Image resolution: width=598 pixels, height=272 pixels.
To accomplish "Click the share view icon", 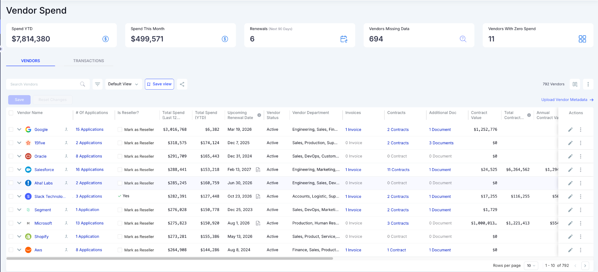I will tap(182, 84).
